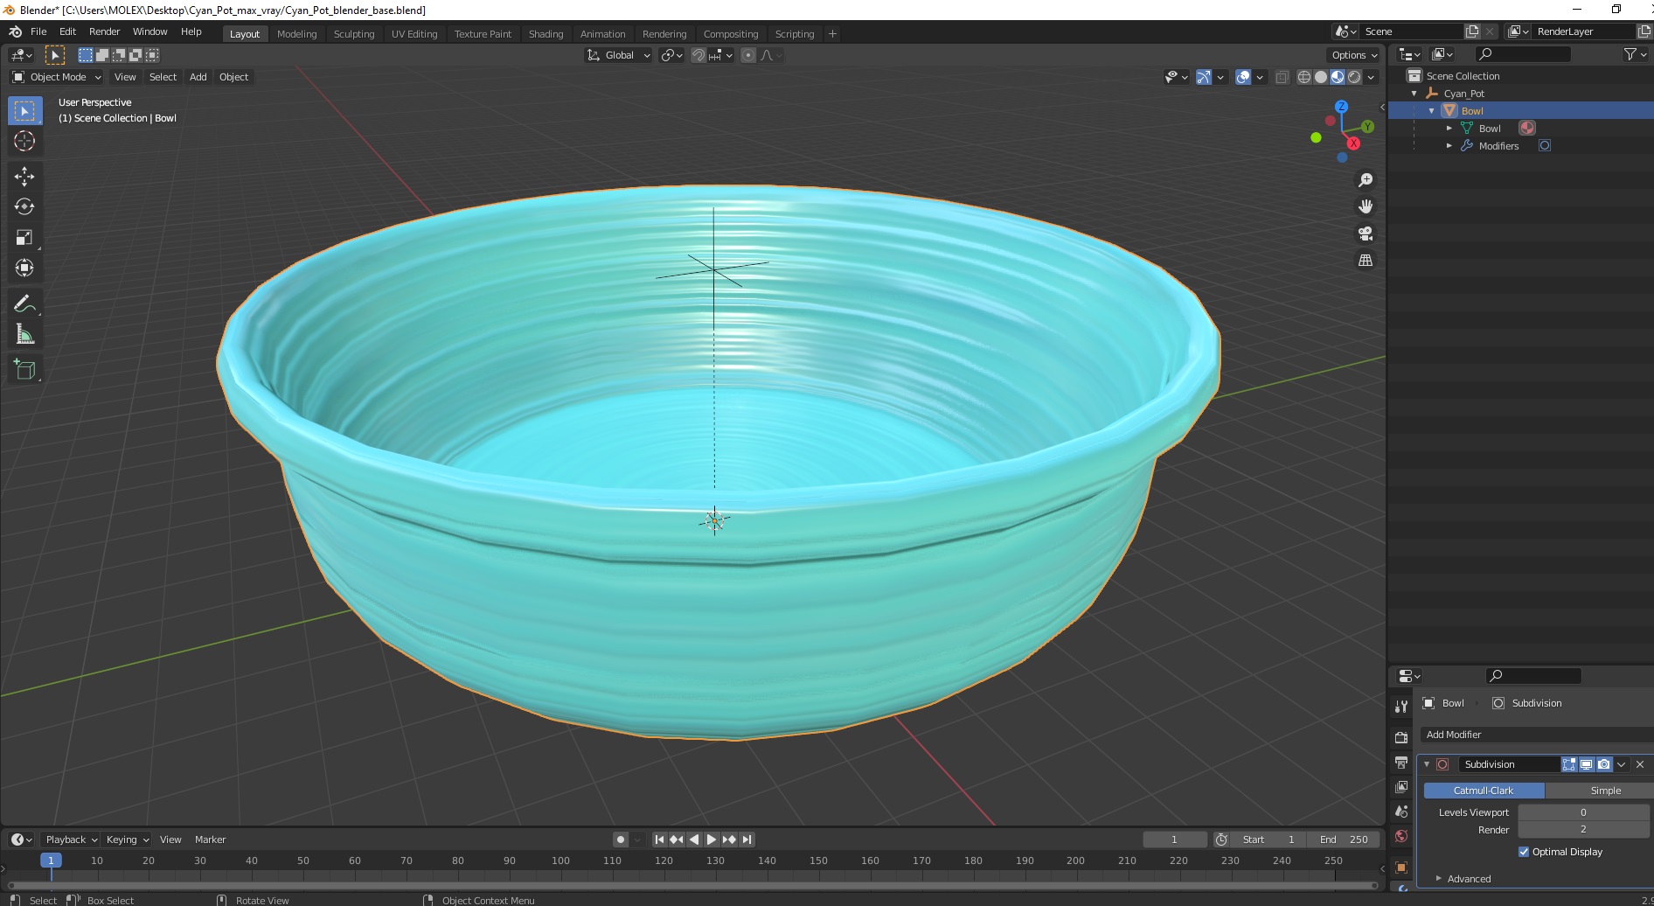
Task: Toggle snapping magnet
Action: point(698,55)
